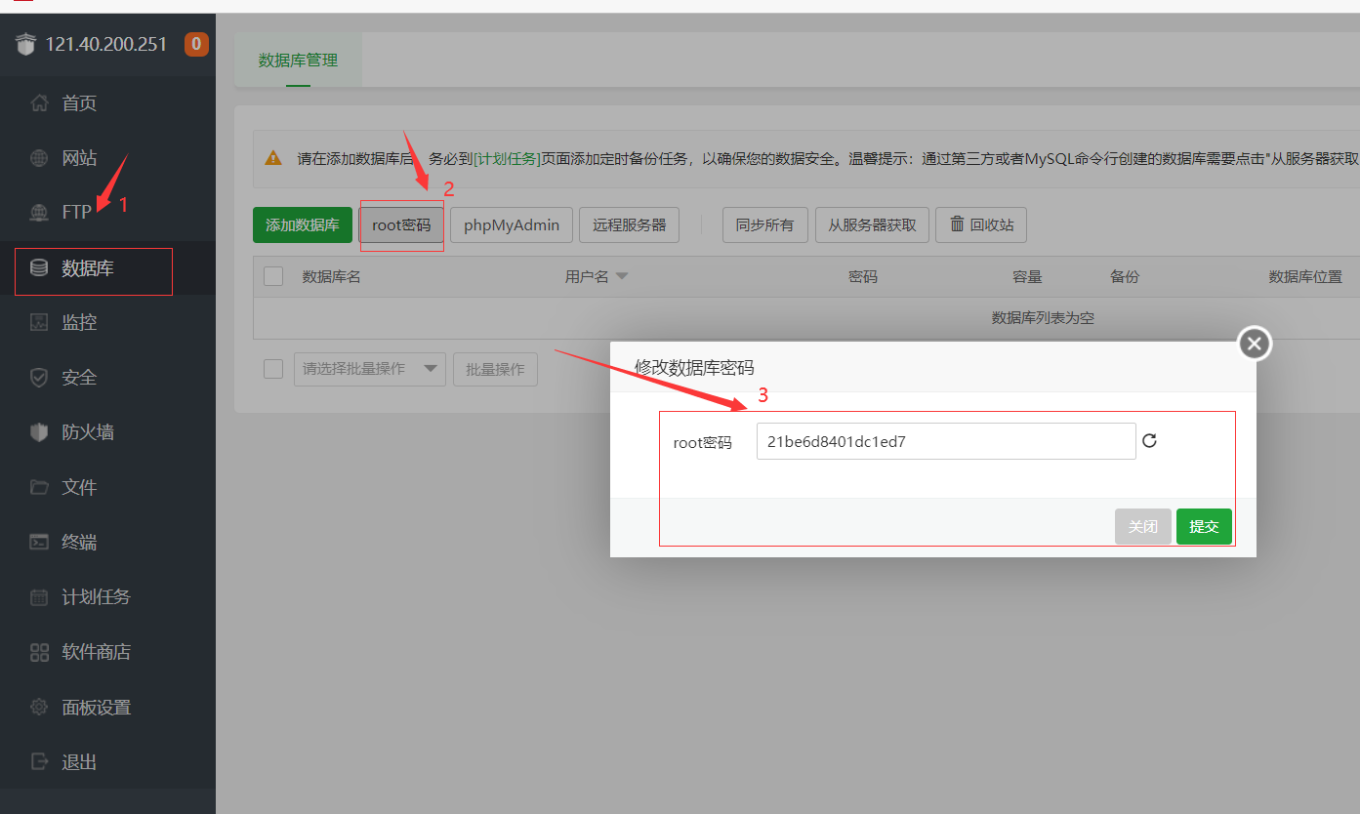Click the logout icon beside 退出

pos(39,761)
